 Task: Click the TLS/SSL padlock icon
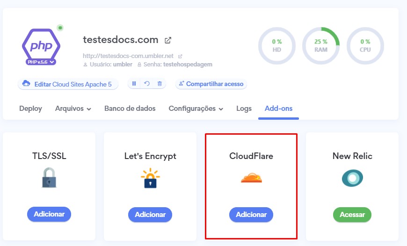pyautogui.click(x=49, y=178)
